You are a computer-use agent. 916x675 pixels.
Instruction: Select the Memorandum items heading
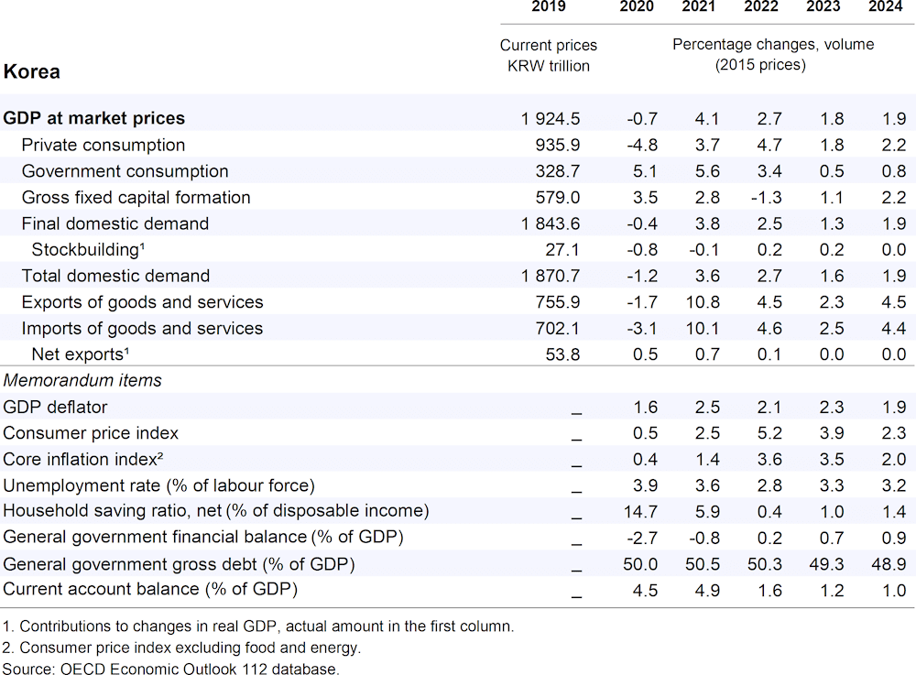[x=82, y=380]
